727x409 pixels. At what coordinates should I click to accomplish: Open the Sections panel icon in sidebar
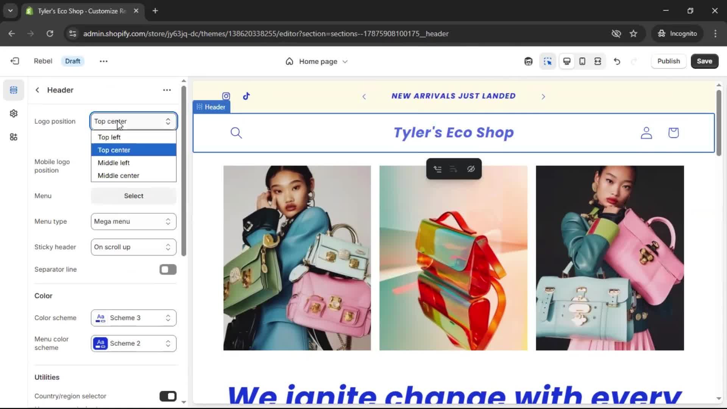click(14, 90)
